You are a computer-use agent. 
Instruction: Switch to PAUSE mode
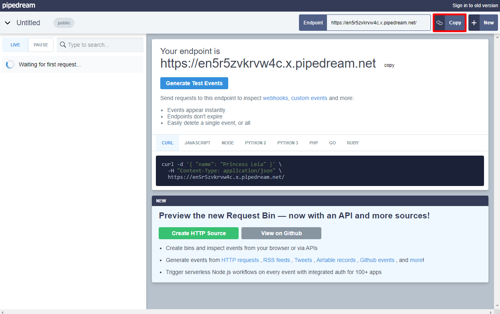click(x=41, y=45)
